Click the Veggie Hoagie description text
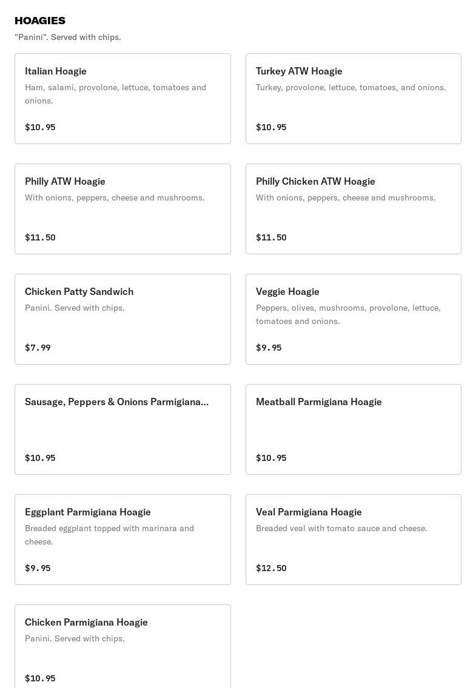This screenshot has height=688, width=476. [x=348, y=314]
